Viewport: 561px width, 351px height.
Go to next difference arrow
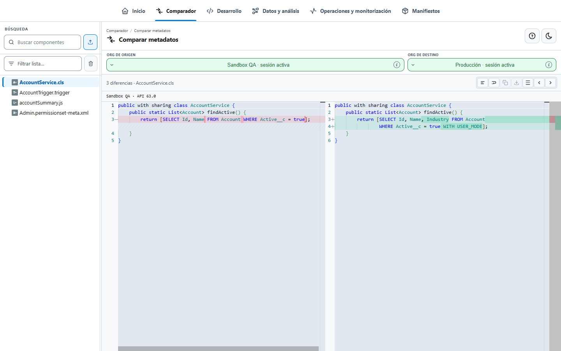550,83
